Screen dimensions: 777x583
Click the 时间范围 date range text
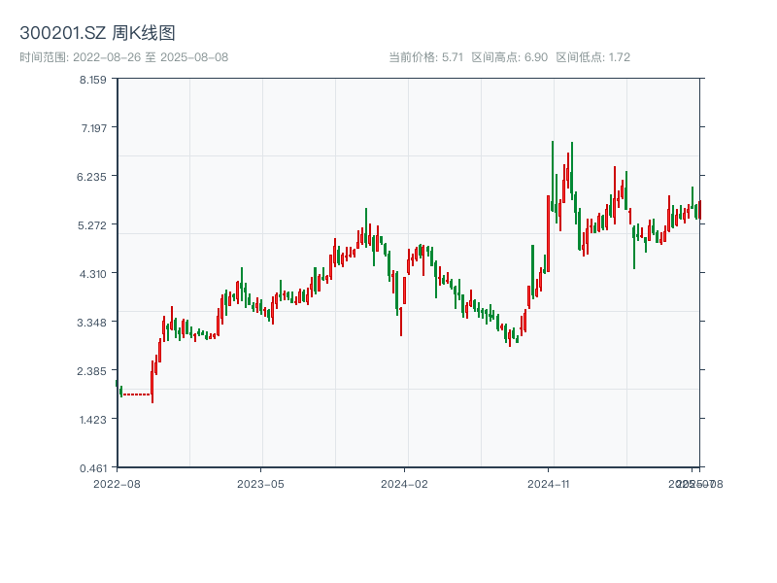click(x=123, y=57)
